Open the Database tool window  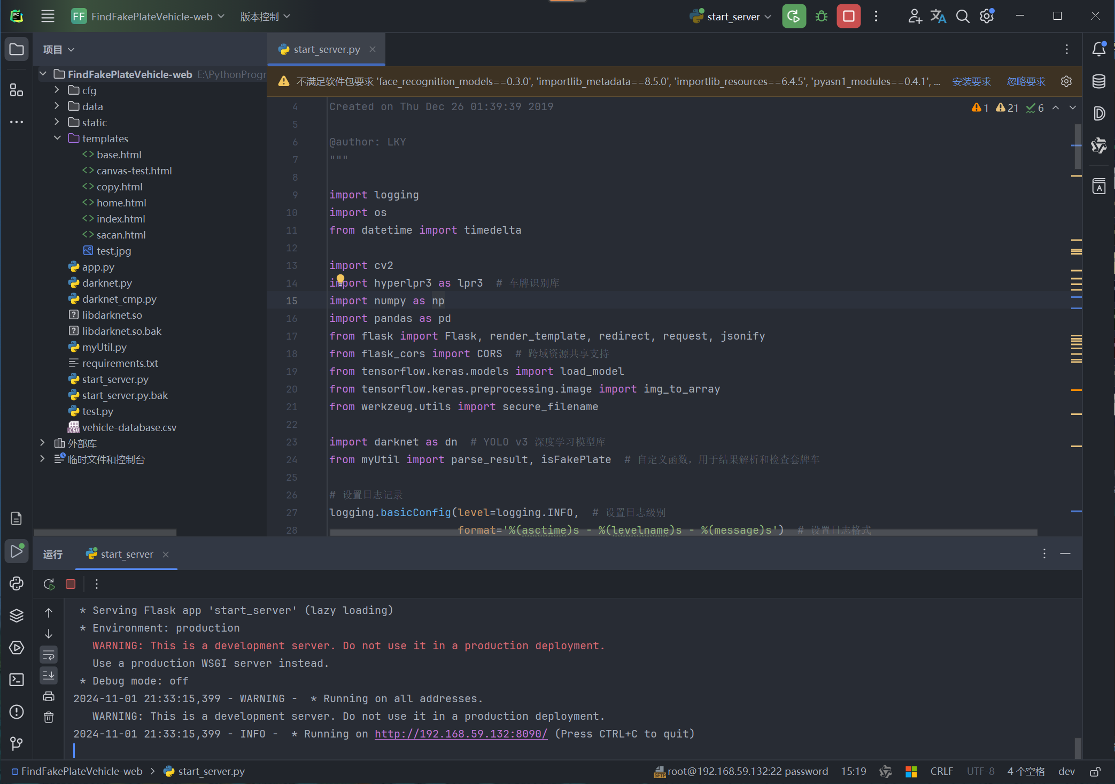coord(1099,81)
